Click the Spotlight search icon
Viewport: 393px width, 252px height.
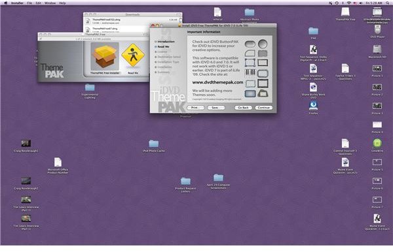pyautogui.click(x=388, y=3)
